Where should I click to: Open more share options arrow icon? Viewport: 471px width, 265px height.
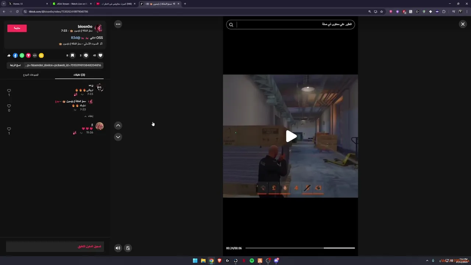pos(9,56)
